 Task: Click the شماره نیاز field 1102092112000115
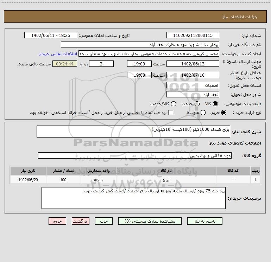point(193,35)
